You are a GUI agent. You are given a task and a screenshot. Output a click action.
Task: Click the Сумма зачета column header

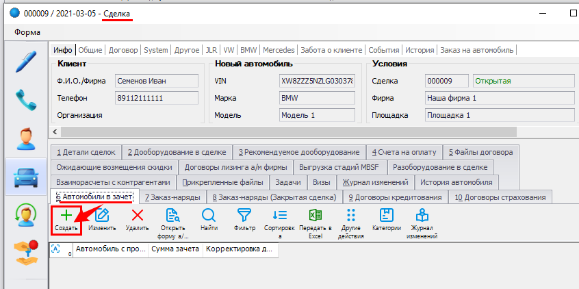click(175, 251)
